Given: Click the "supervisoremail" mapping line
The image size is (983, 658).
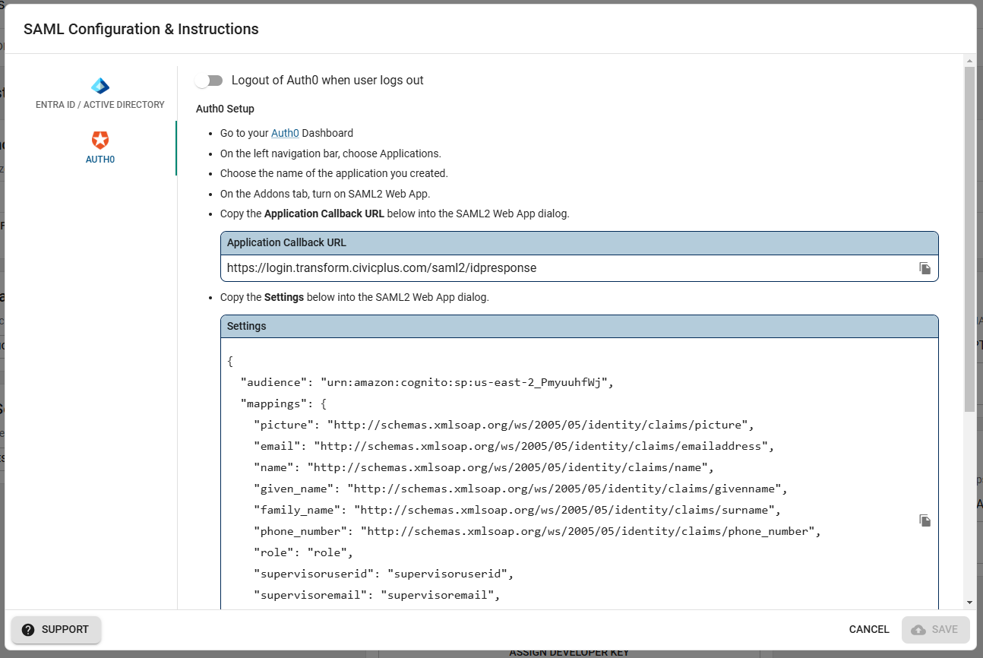Looking at the screenshot, I should [x=377, y=595].
